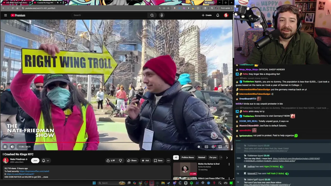The image size is (331, 186).
Task: Switch the player to theater mode
Action: coord(220,147)
